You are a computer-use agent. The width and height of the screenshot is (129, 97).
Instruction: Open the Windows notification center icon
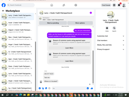126,95
